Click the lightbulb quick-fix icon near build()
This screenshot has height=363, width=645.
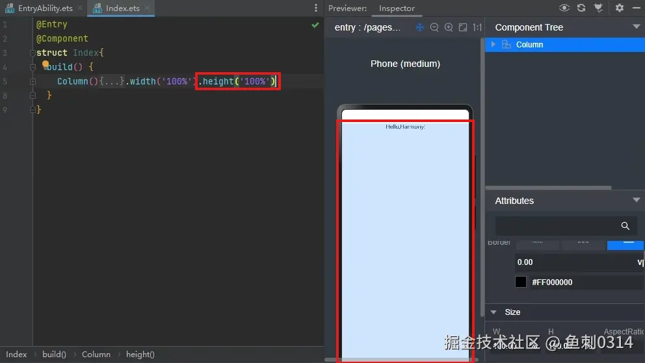[46, 64]
